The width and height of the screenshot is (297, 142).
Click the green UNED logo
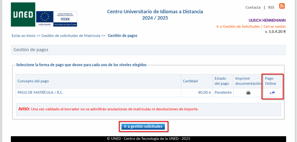pyautogui.click(x=23, y=14)
